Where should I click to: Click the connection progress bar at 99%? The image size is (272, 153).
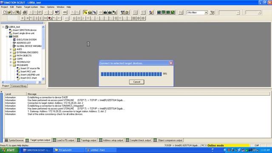(131, 74)
